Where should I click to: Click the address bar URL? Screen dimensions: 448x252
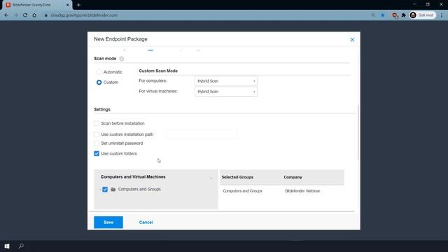pos(84,15)
